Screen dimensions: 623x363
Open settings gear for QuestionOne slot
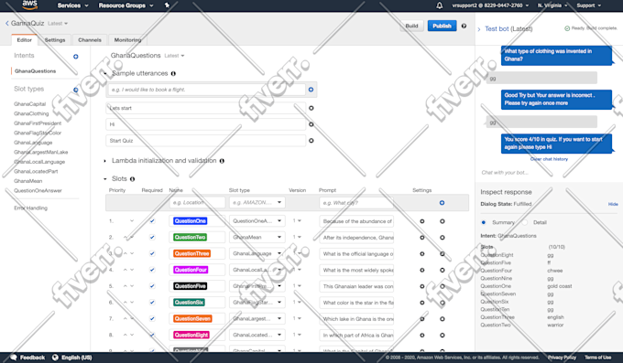tap(422, 221)
